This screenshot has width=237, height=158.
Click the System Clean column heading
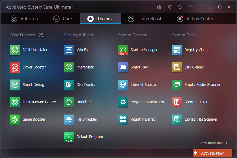[184, 35]
